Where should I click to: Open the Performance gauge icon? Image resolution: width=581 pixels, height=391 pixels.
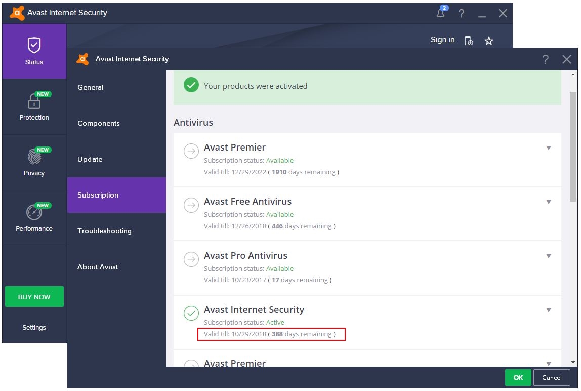(34, 212)
